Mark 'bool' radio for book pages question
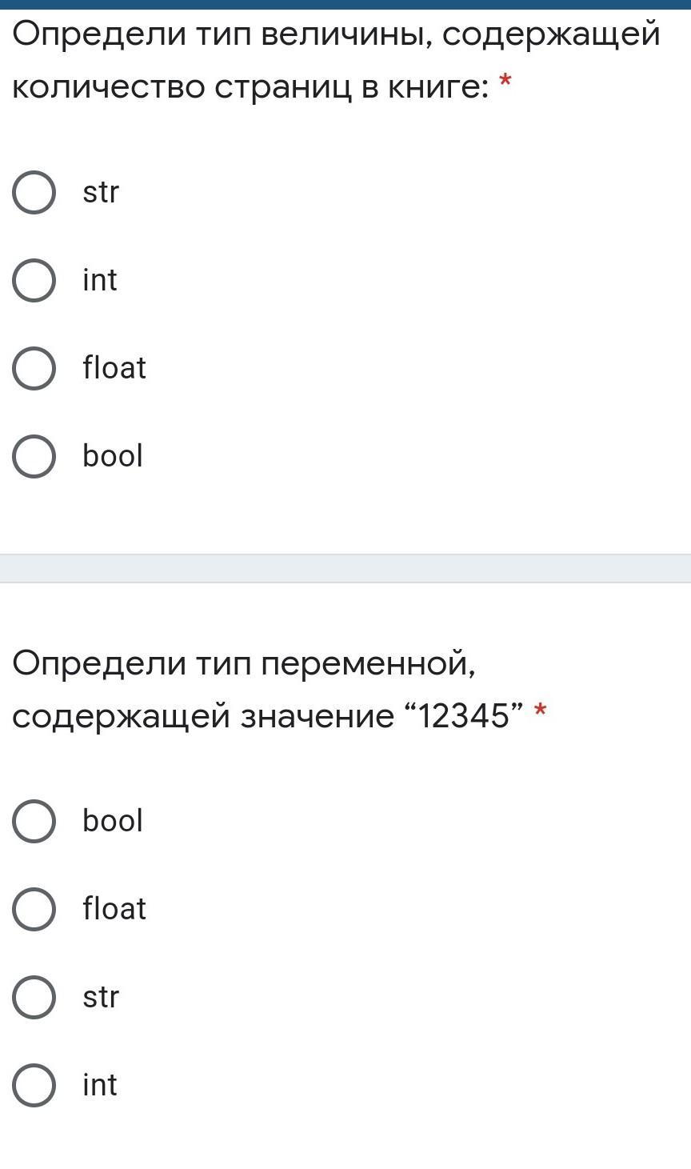Viewport: 691px width, 1169px height. point(34,457)
